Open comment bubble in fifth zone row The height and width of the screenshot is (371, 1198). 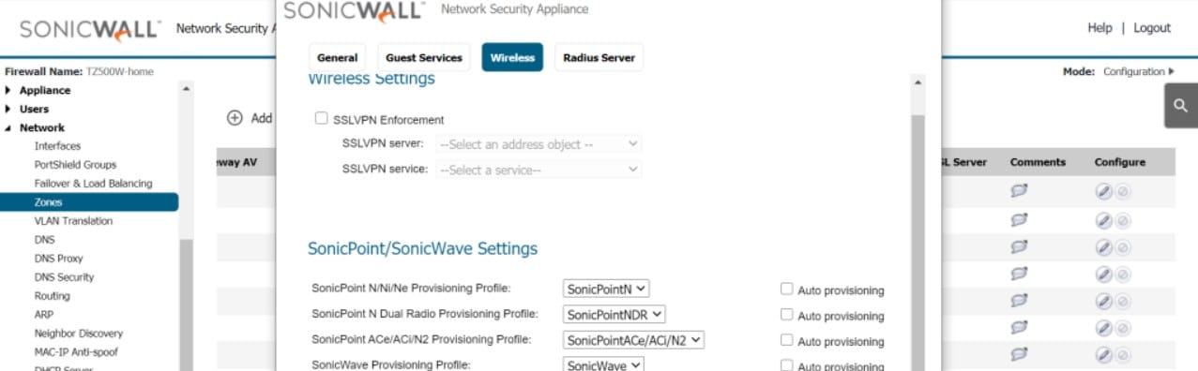(x=1019, y=301)
